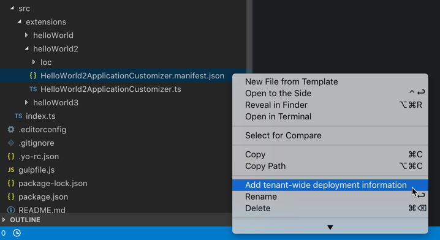Select the loc folder name
This screenshot has height=240, width=440.
(x=46, y=62)
